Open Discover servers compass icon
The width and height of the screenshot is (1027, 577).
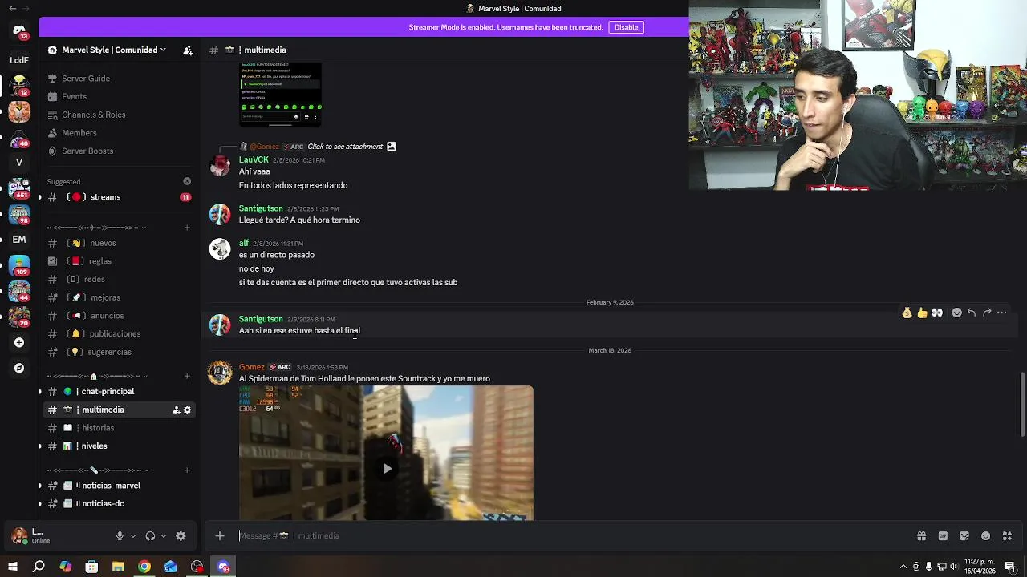[19, 368]
